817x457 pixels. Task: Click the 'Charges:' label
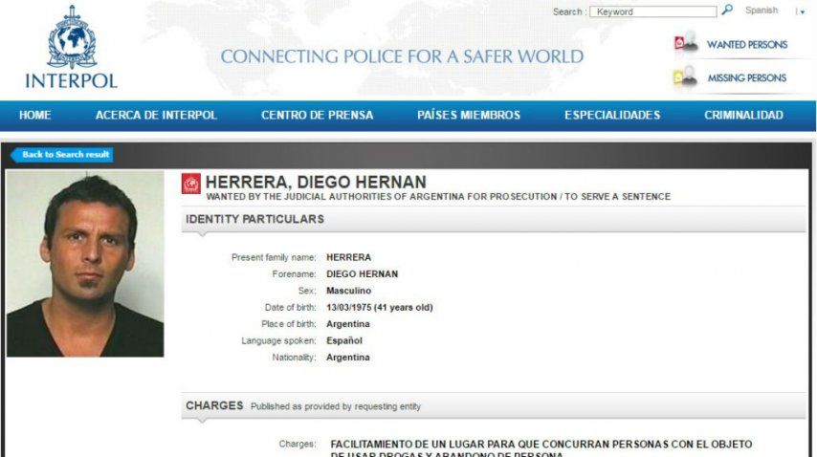coord(297,444)
